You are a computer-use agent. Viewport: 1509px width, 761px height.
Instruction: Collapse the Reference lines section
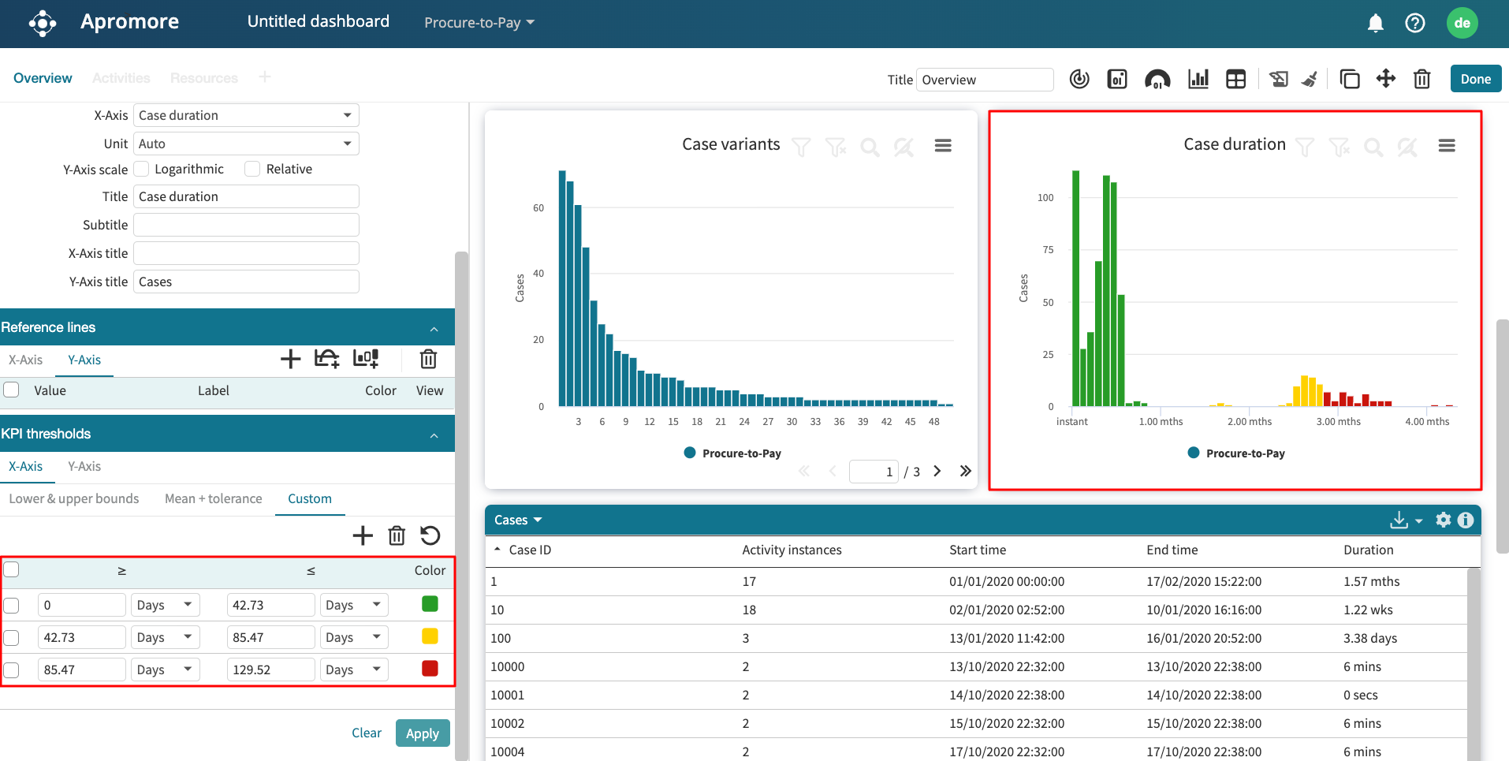click(x=434, y=328)
